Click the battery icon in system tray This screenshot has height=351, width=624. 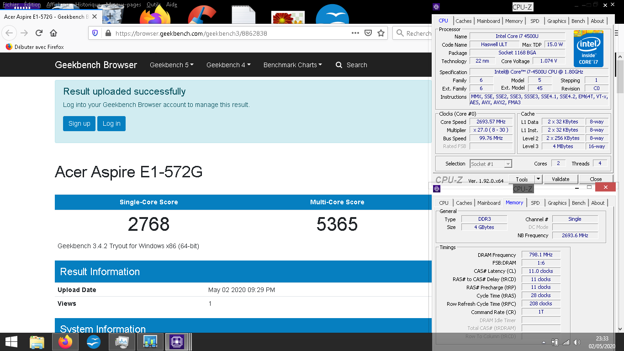click(555, 342)
